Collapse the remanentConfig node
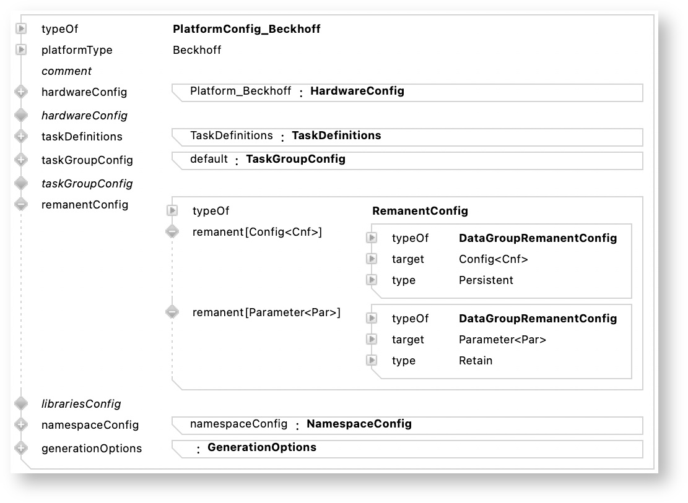Viewport: 688px width, 503px height. tap(22, 204)
